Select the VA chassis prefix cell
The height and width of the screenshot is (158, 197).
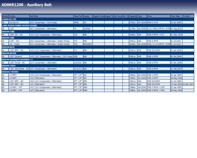78,28
